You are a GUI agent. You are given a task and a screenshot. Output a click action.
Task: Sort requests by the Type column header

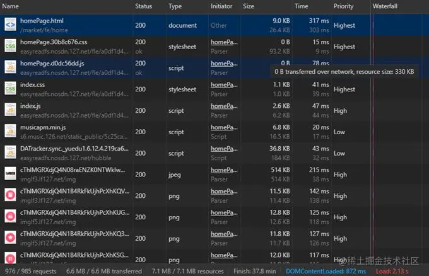point(175,6)
